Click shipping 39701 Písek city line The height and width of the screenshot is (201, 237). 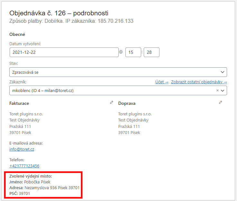[x=129, y=133]
